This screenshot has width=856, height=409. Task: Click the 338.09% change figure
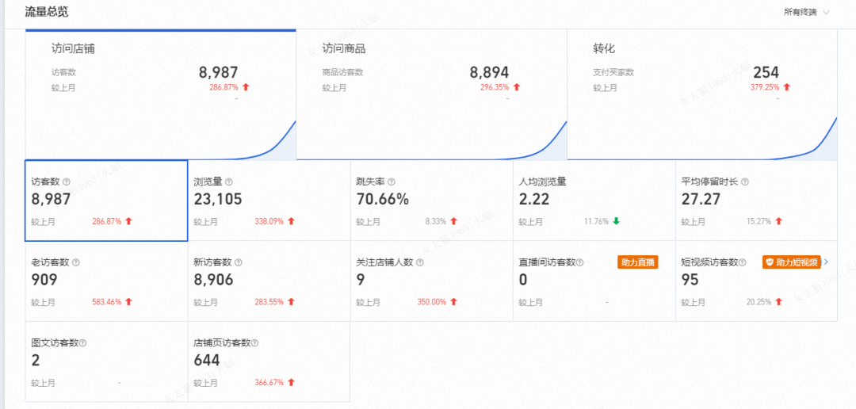[x=269, y=221]
